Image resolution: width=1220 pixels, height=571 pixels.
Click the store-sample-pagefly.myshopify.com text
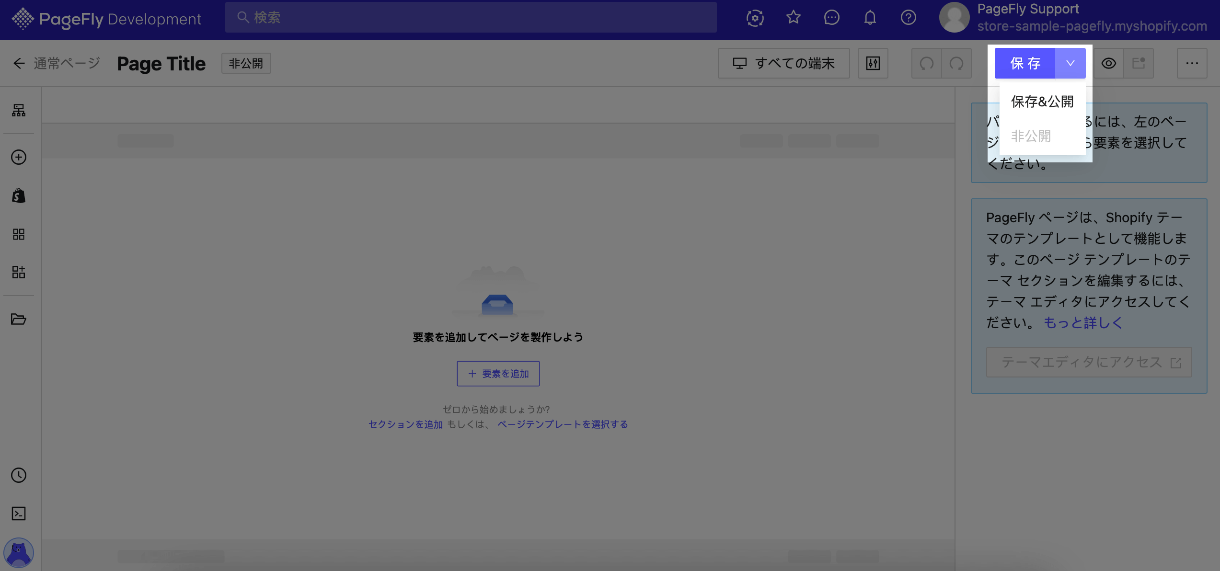coord(1092,26)
